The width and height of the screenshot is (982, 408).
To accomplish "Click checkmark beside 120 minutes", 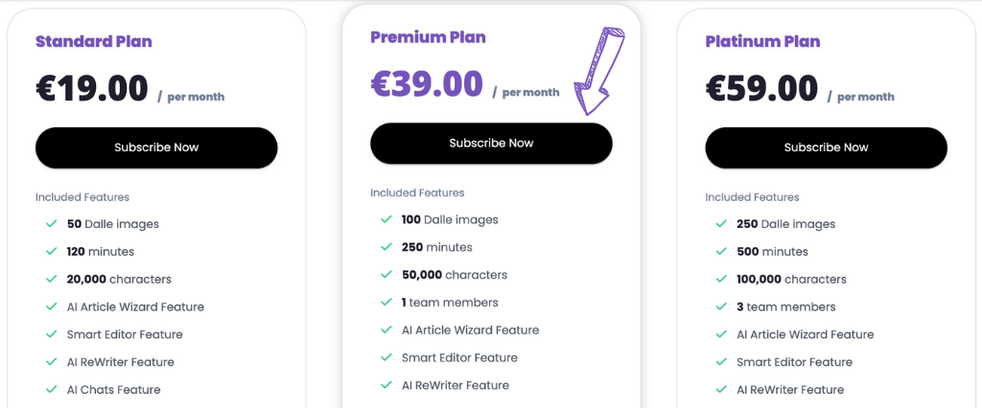I will (x=52, y=252).
